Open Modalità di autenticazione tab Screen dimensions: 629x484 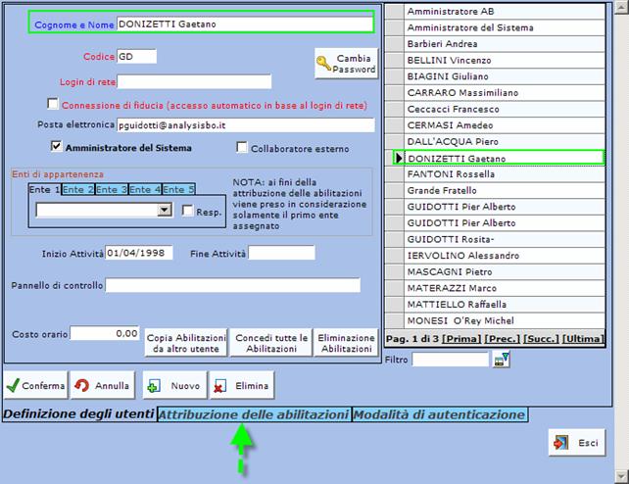[439, 414]
